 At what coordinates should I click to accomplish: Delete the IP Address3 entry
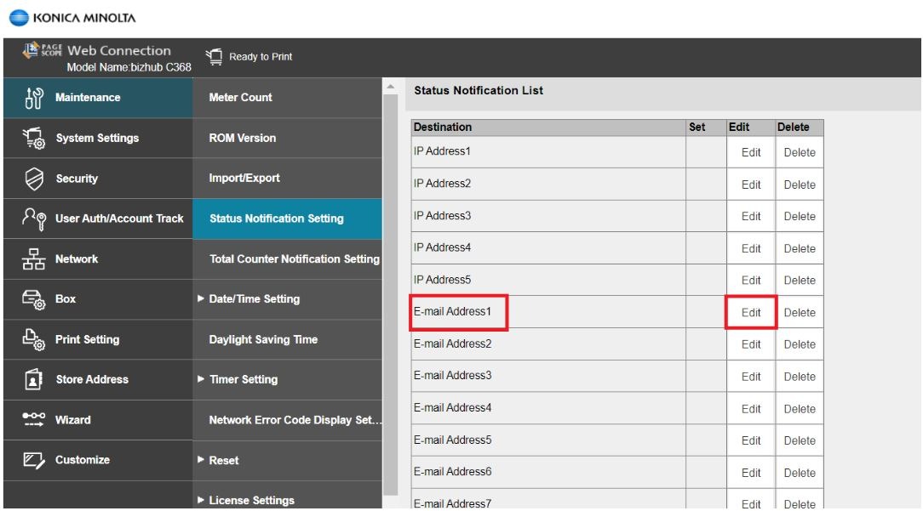click(x=799, y=217)
